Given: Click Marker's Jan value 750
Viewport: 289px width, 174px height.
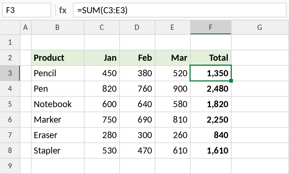Looking at the screenshot, I should click(102, 120).
